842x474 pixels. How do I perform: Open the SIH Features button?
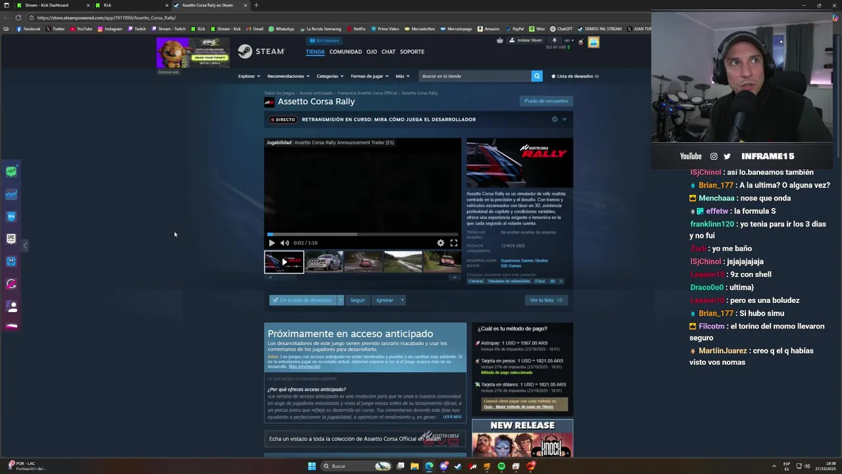click(324, 40)
